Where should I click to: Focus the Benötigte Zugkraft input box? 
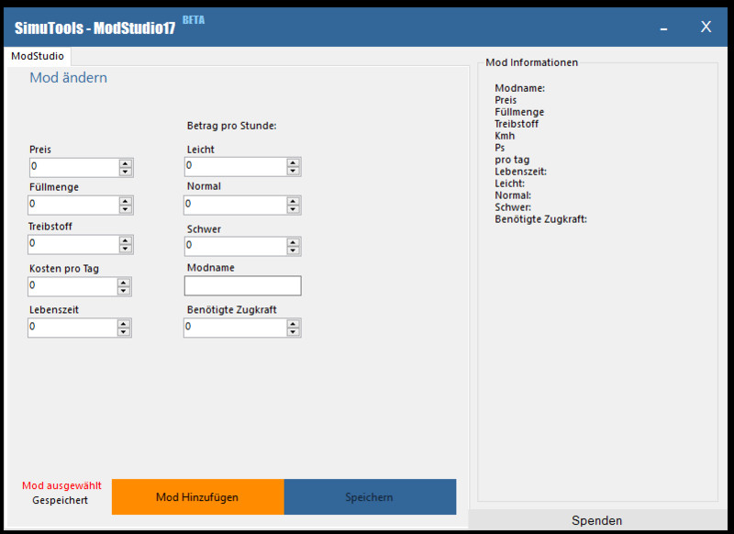234,328
